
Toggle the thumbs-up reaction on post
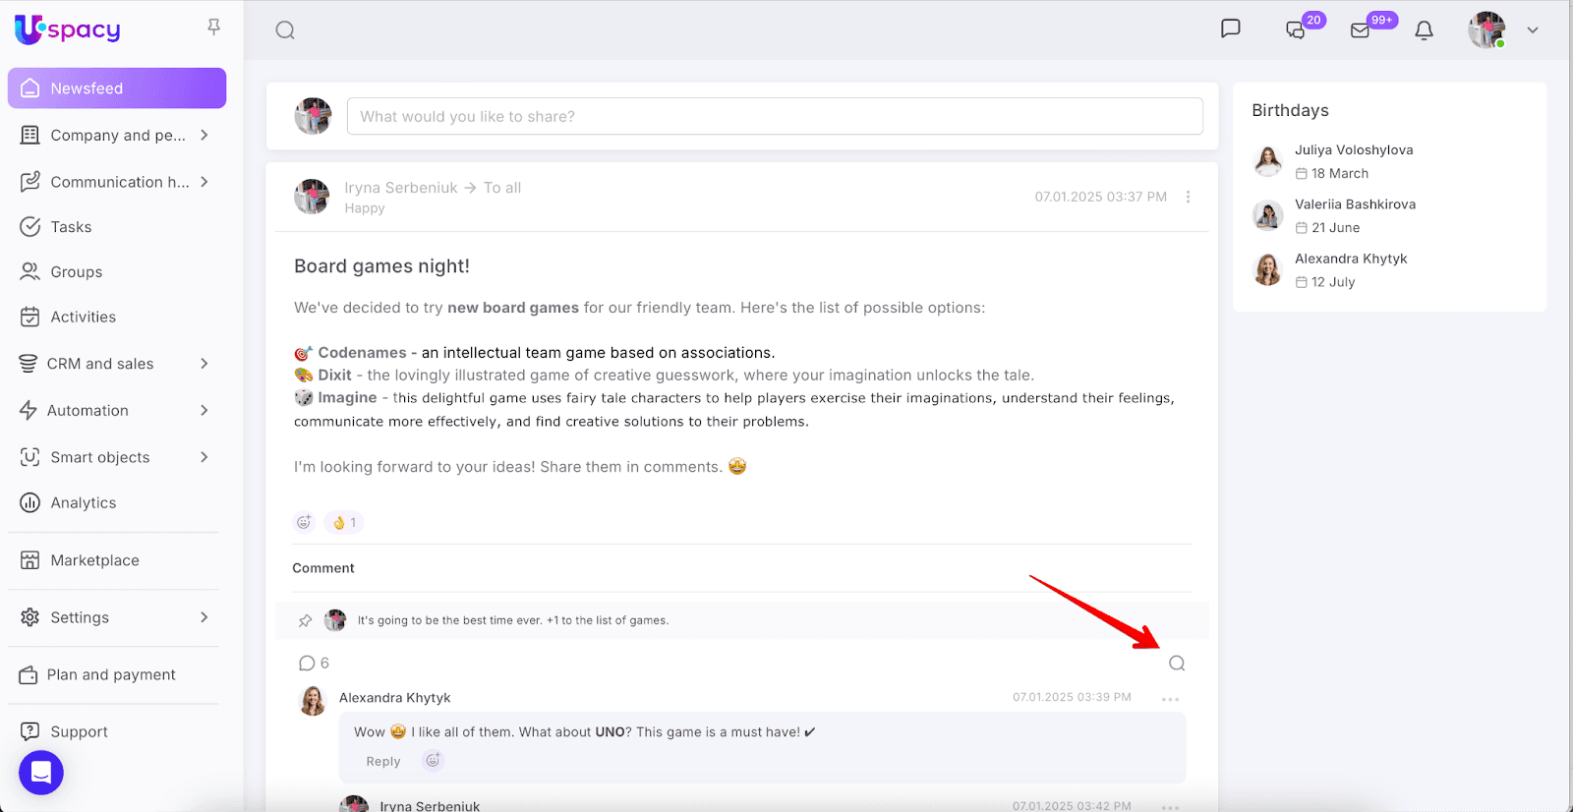click(344, 522)
